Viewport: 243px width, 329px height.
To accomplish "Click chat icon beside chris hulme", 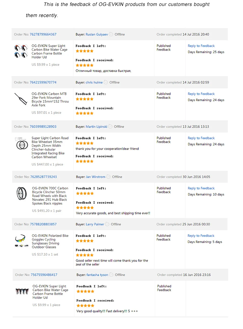I will pos(106,82).
